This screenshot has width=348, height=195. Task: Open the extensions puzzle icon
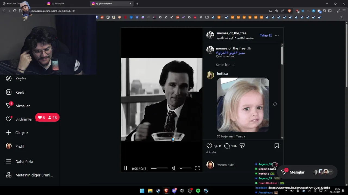[324, 11]
